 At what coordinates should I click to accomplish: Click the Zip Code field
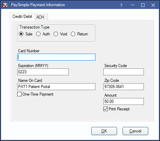(x=124, y=87)
